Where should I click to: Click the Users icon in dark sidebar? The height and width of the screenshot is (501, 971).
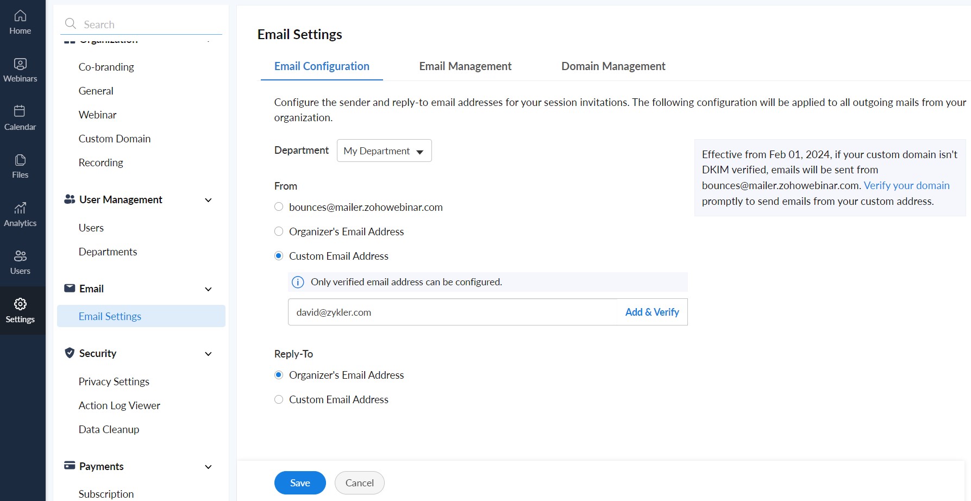pos(20,255)
